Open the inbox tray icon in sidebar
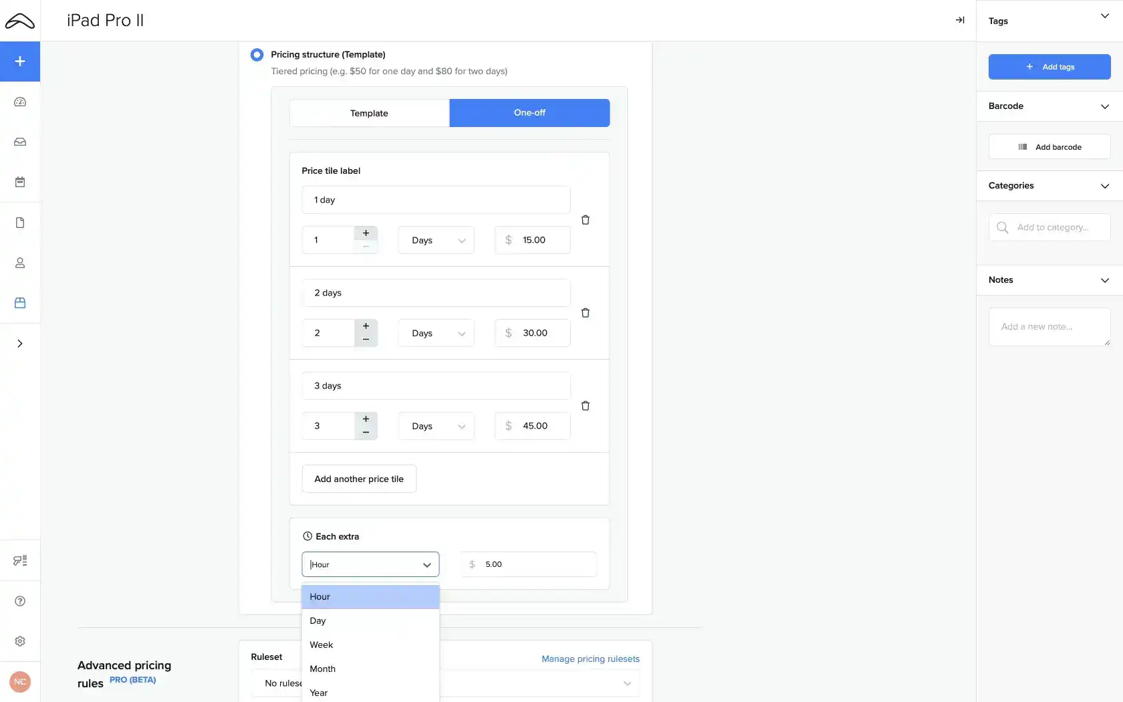 point(20,142)
